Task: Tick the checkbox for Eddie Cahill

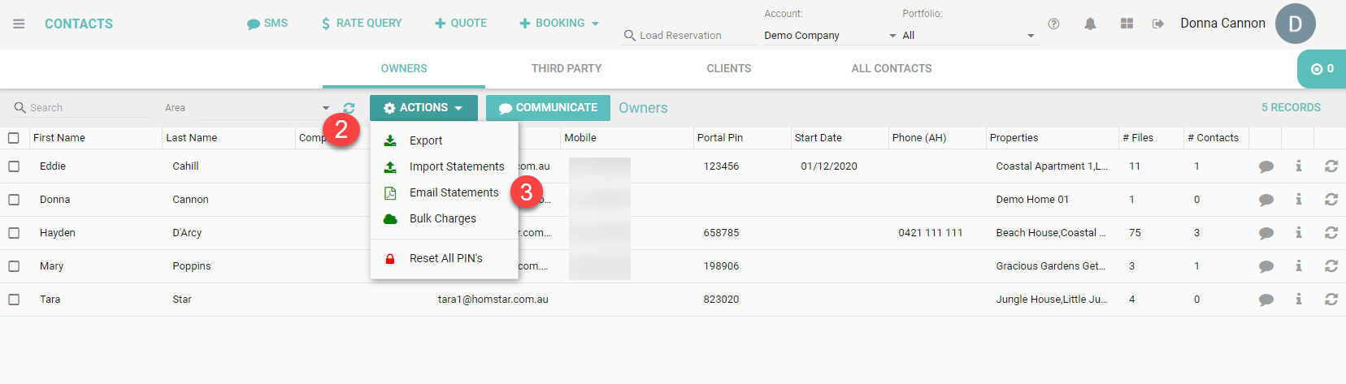Action: click(x=14, y=166)
